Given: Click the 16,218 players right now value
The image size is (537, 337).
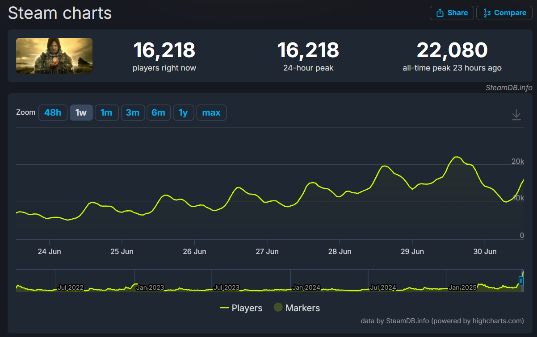Looking at the screenshot, I should 164,50.
